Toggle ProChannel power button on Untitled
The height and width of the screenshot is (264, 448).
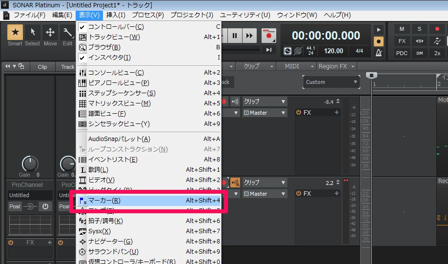point(45,206)
